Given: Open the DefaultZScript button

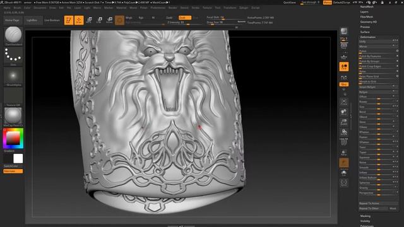Looking at the screenshot, I should 342,3.
